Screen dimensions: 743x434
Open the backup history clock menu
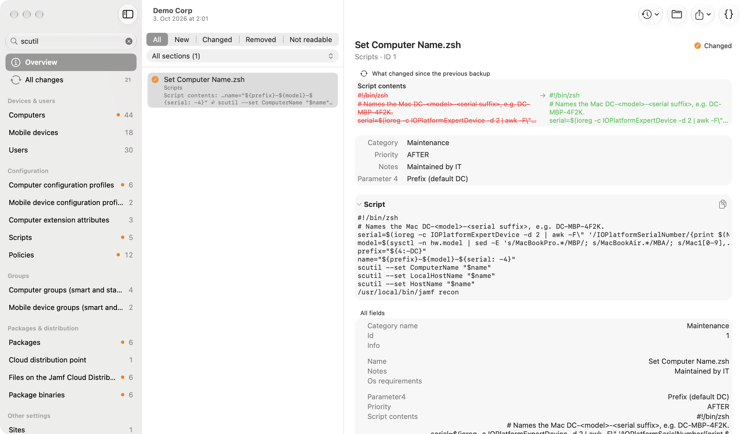[x=650, y=14]
